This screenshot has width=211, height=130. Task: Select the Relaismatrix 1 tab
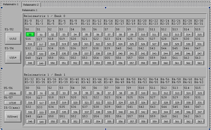(x=11, y=4)
